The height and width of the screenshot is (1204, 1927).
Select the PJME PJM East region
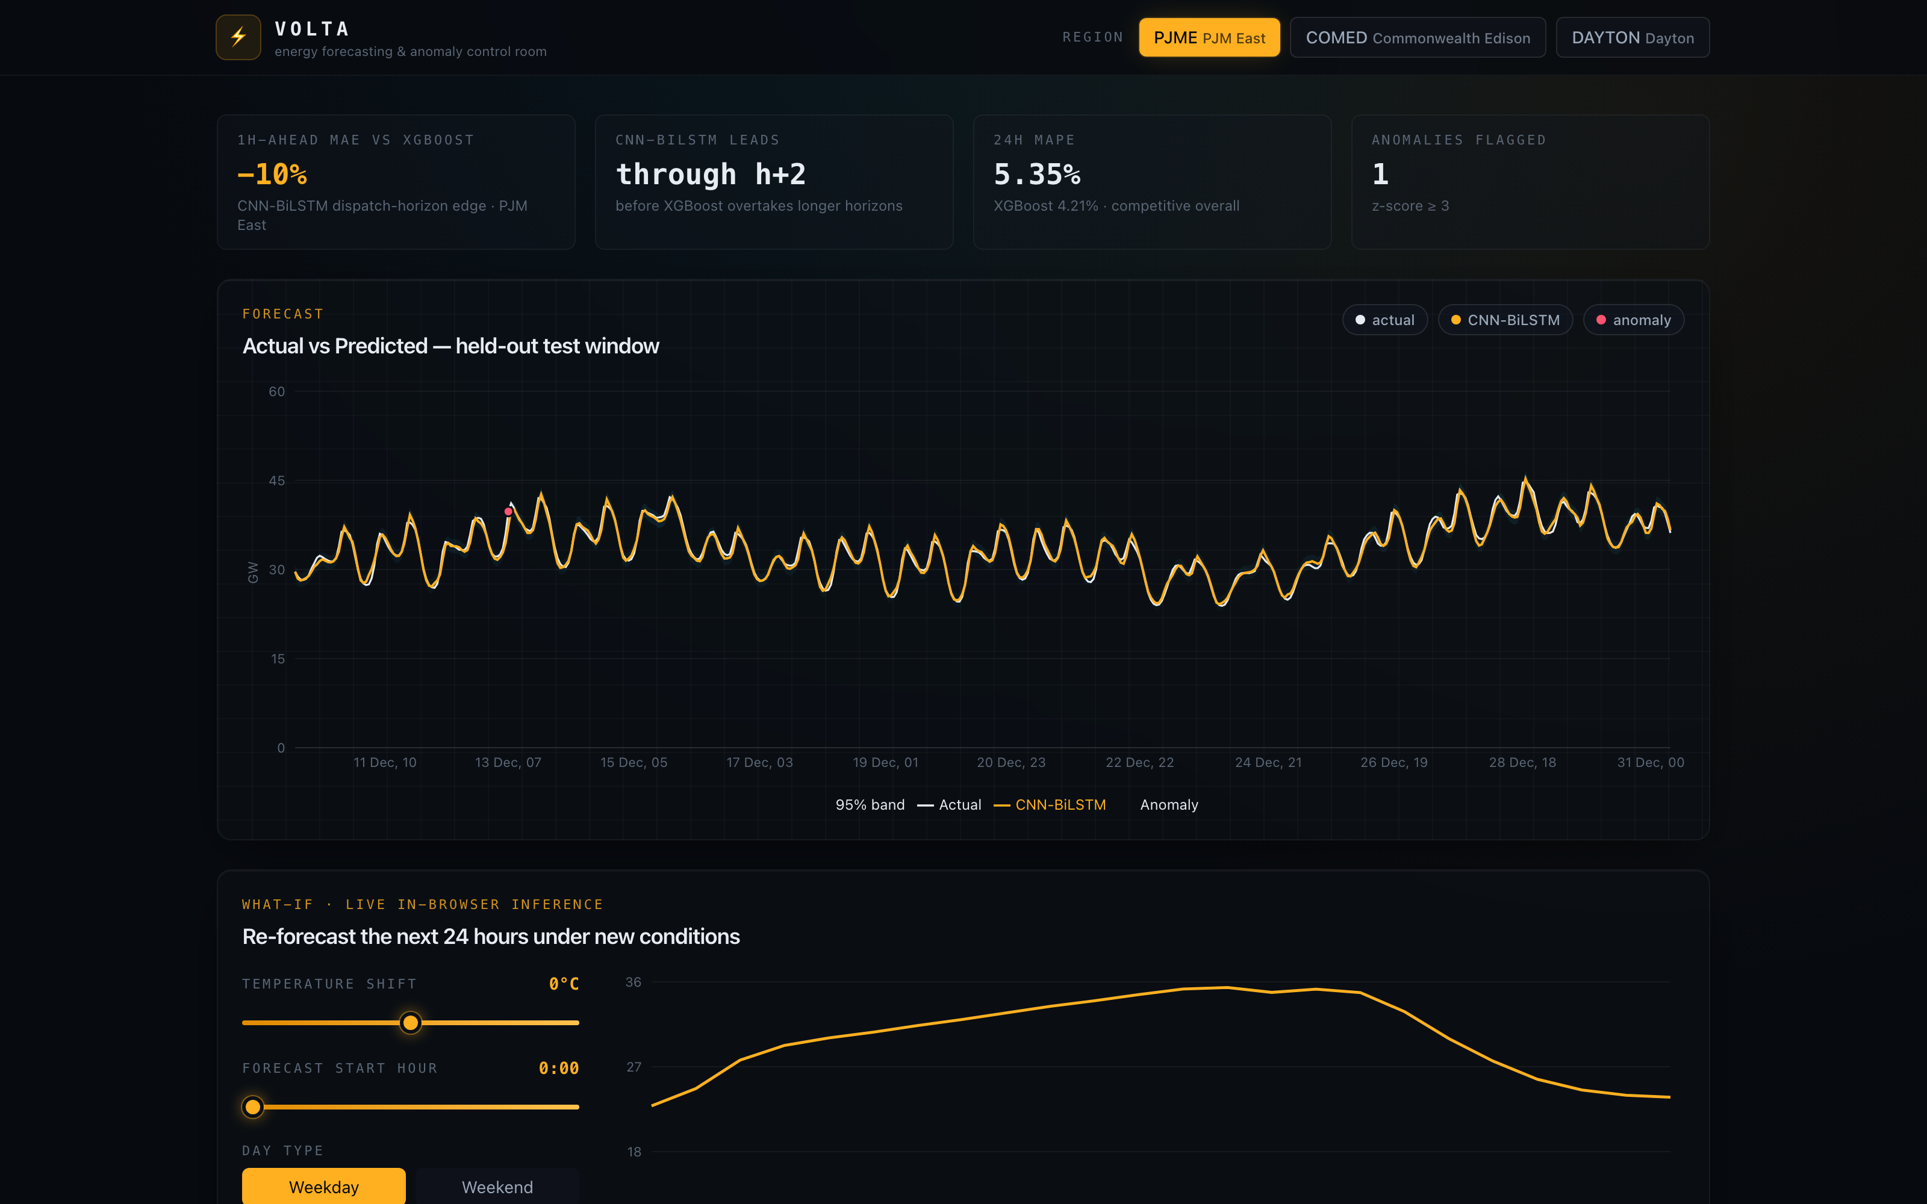(1209, 37)
